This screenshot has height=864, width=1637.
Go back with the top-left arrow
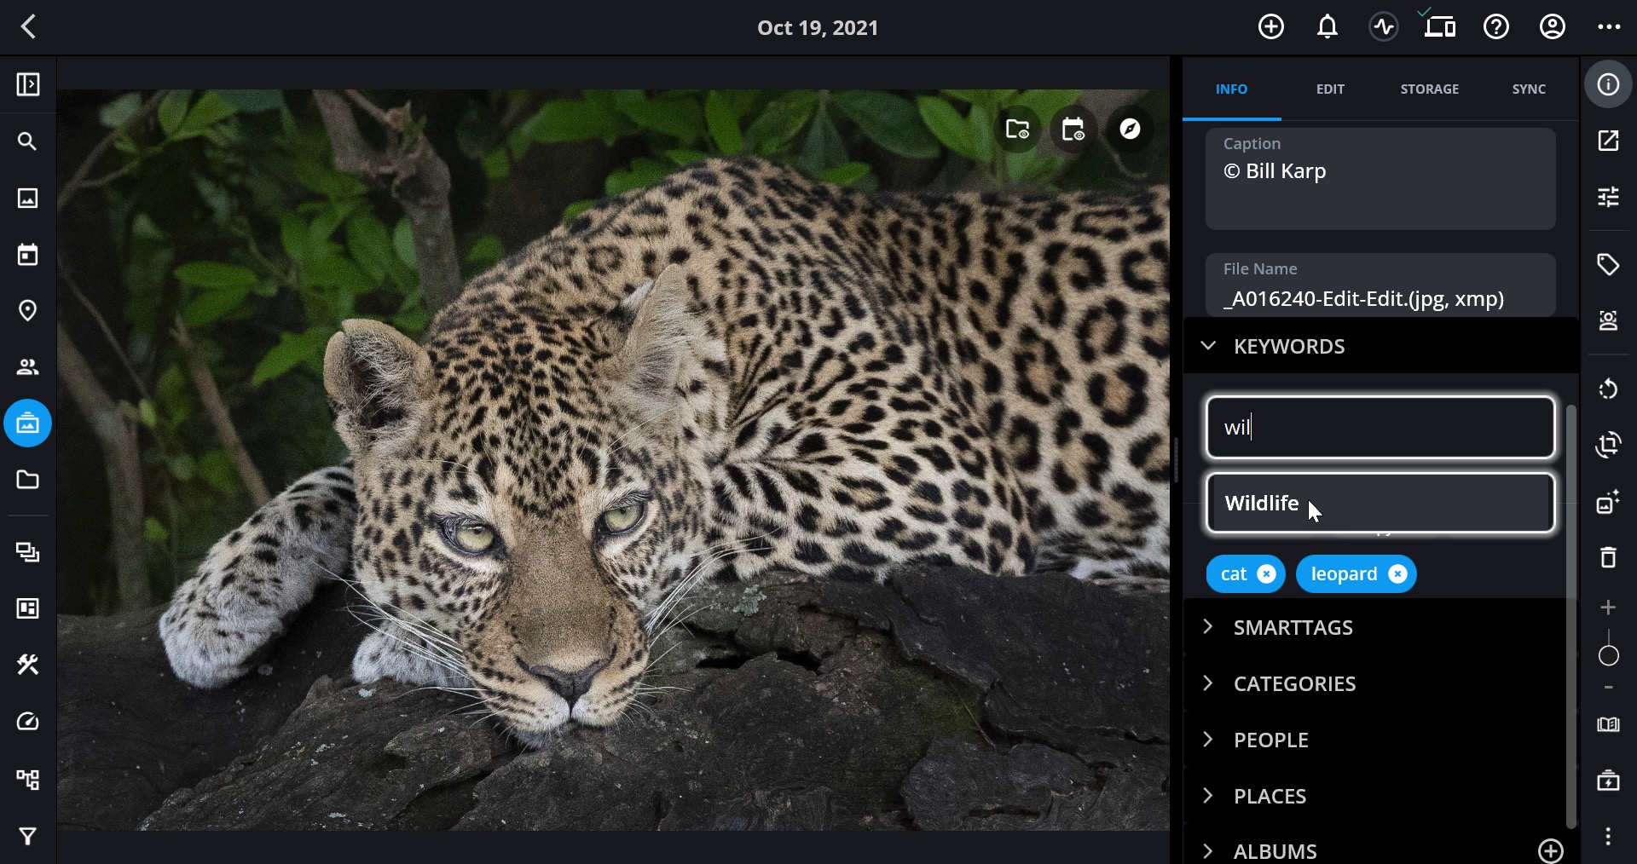click(28, 26)
